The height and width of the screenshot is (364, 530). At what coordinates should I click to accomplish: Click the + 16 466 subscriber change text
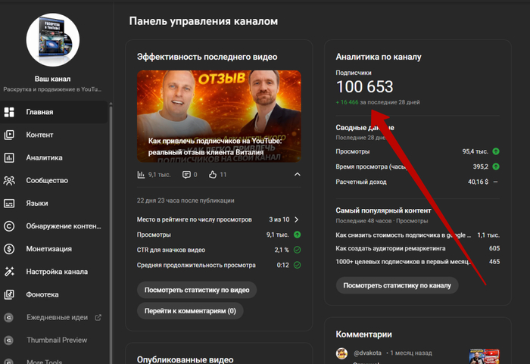point(347,102)
